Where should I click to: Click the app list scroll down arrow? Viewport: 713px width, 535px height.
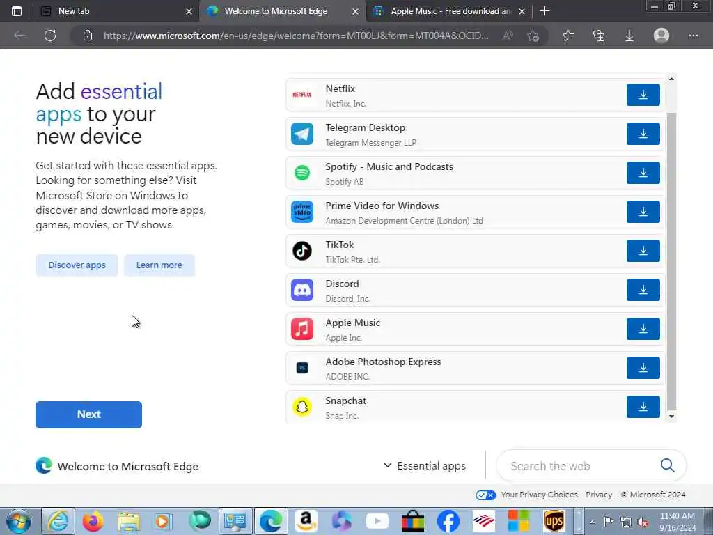(671, 417)
